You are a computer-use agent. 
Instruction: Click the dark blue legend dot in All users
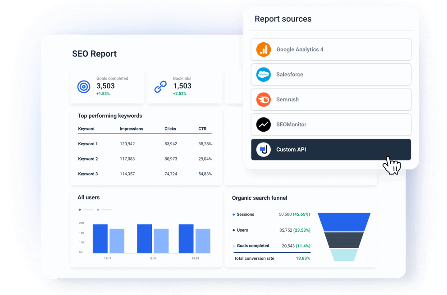tap(80, 210)
